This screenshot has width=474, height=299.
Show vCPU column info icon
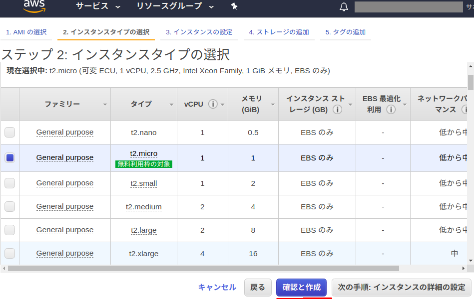pos(213,104)
